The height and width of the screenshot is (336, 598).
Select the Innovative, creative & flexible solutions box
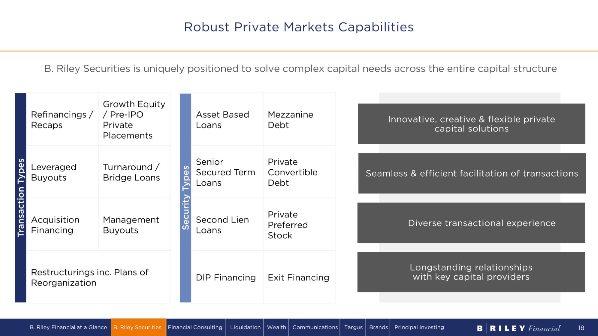[x=471, y=124]
